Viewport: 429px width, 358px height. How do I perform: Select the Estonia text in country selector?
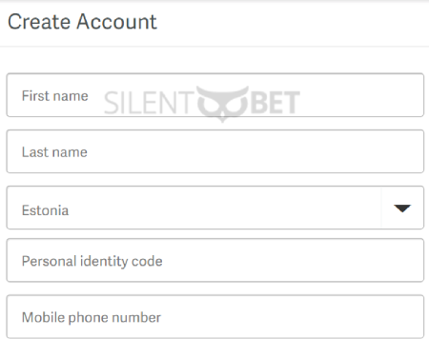(x=45, y=210)
